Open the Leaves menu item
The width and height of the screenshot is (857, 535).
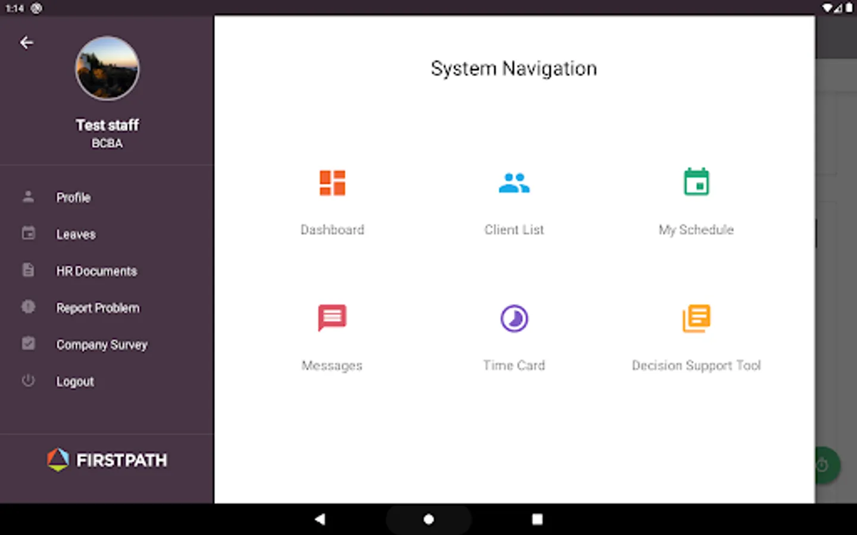[76, 234]
